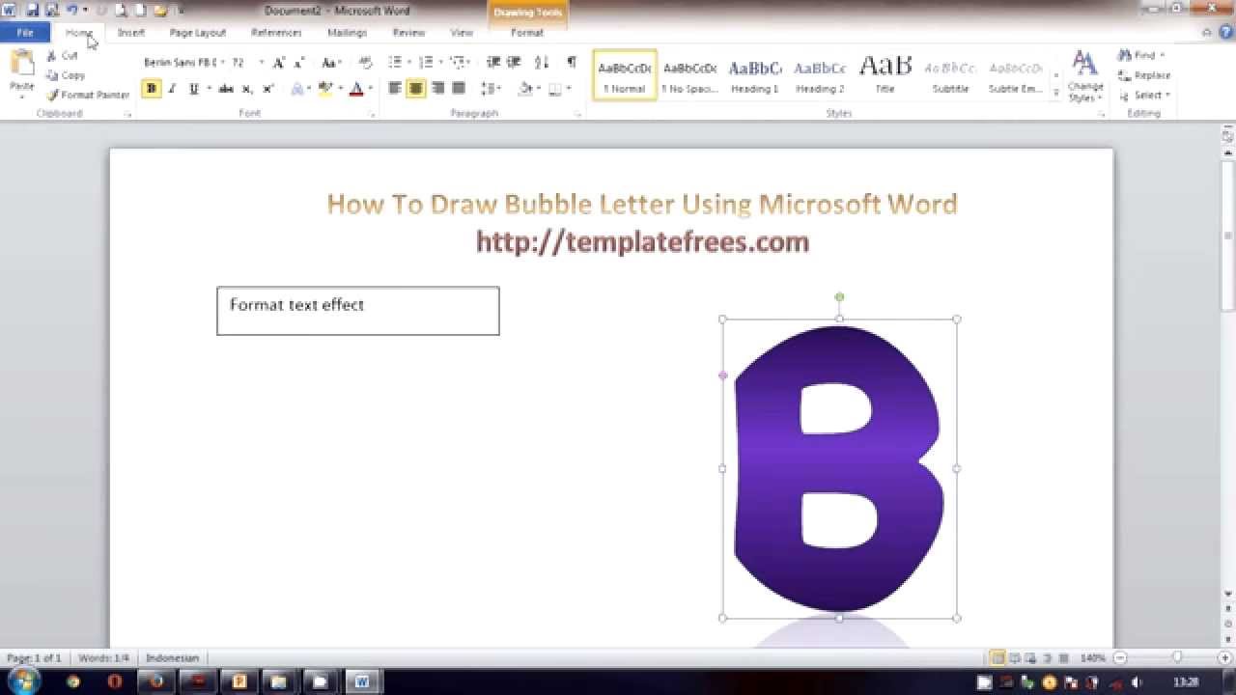
Task: Toggle Show/Hide paragraph marks
Action: (569, 62)
